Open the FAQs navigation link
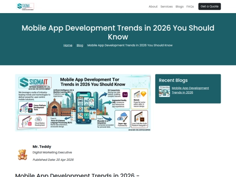Screen dimensions: 236x177 pos(190,7)
